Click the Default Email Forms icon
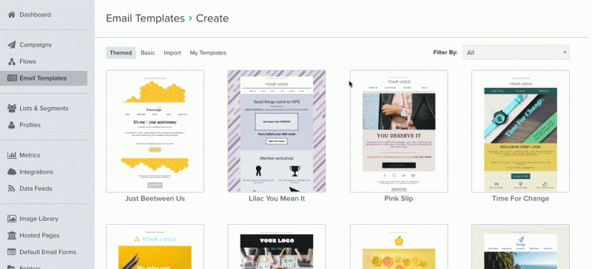 [x=12, y=252]
